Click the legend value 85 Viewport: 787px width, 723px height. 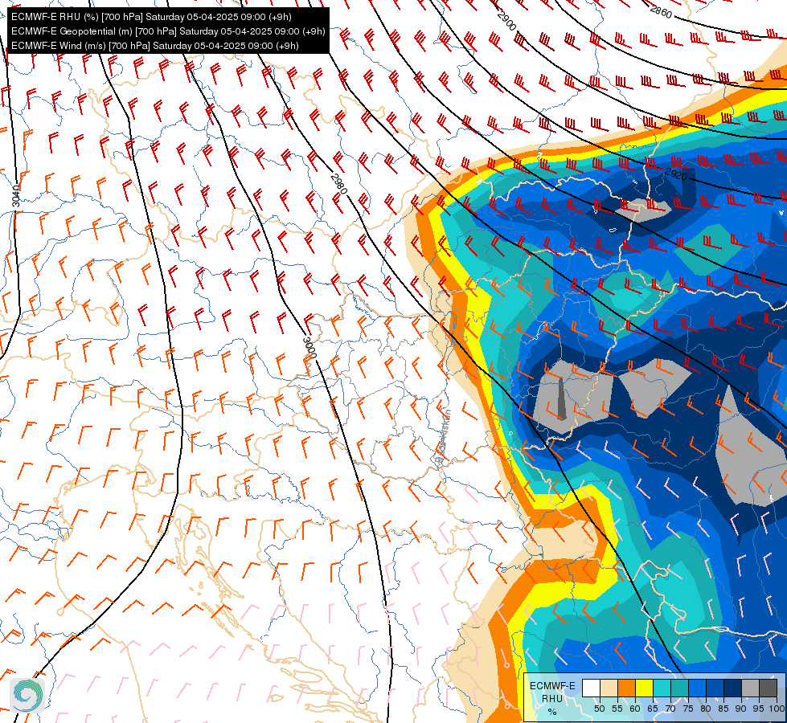723,709
